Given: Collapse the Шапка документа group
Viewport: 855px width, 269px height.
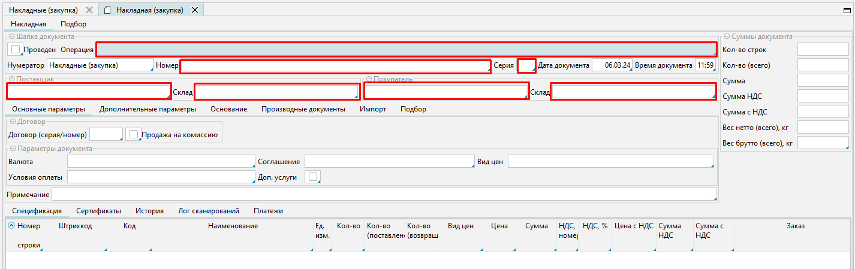Looking at the screenshot, I should (x=11, y=37).
